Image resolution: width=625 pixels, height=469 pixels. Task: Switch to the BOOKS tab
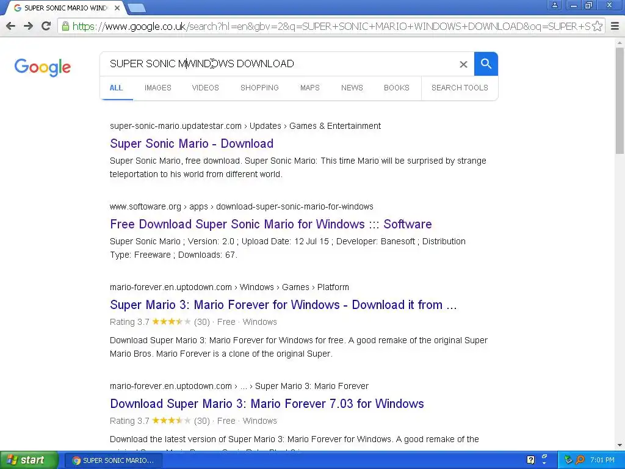pyautogui.click(x=397, y=88)
